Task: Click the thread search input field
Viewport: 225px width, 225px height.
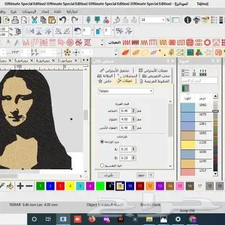Action: pyautogui.click(x=199, y=80)
